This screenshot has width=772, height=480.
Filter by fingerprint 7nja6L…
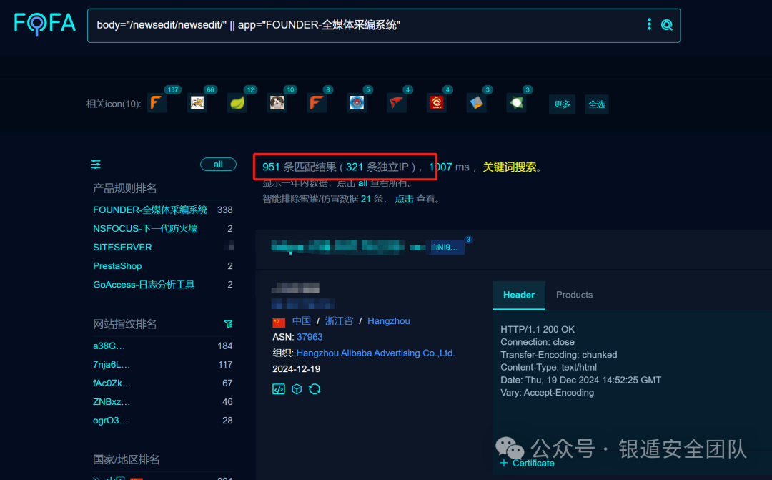112,365
